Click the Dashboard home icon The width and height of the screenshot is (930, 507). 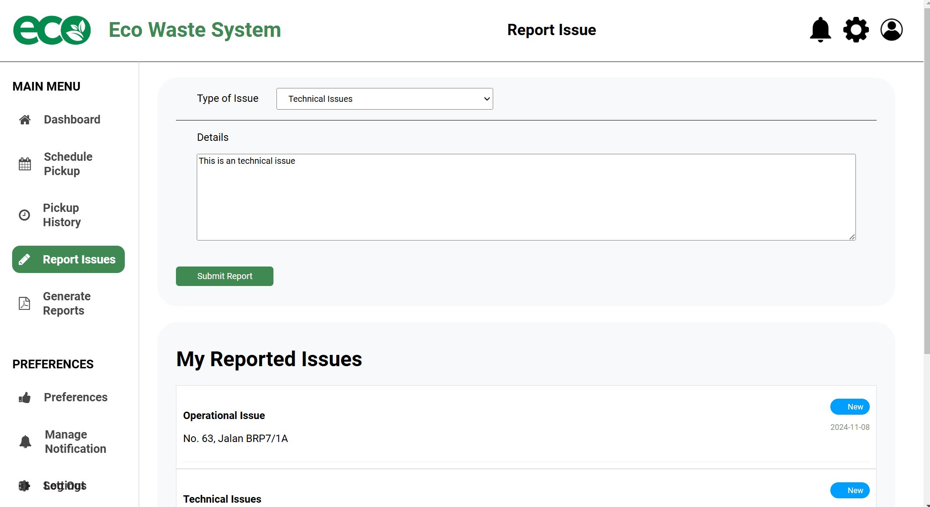point(25,120)
